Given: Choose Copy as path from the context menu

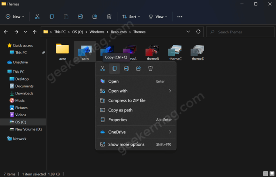Looking at the screenshot, I should pos(120,110).
